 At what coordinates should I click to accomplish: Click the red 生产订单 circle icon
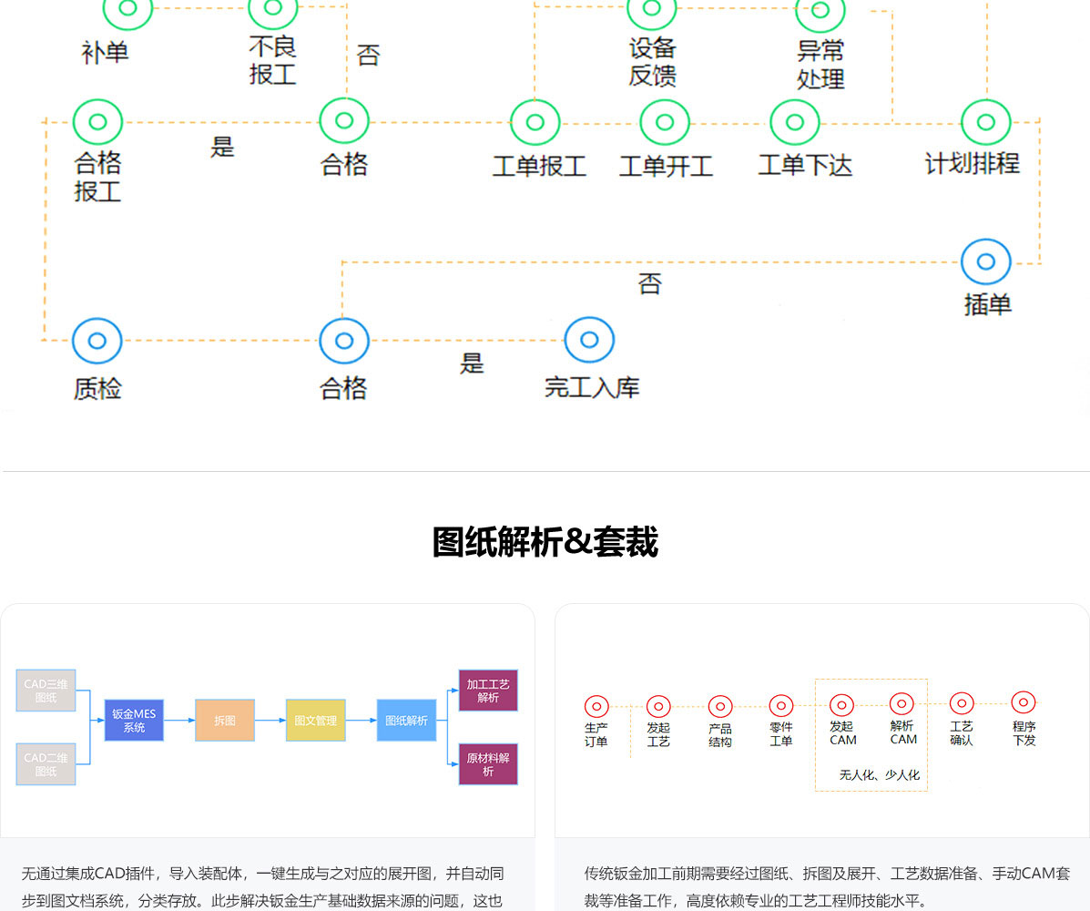(596, 706)
